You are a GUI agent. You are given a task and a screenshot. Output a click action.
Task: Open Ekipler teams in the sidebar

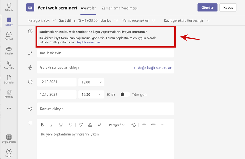[x=9, y=50]
